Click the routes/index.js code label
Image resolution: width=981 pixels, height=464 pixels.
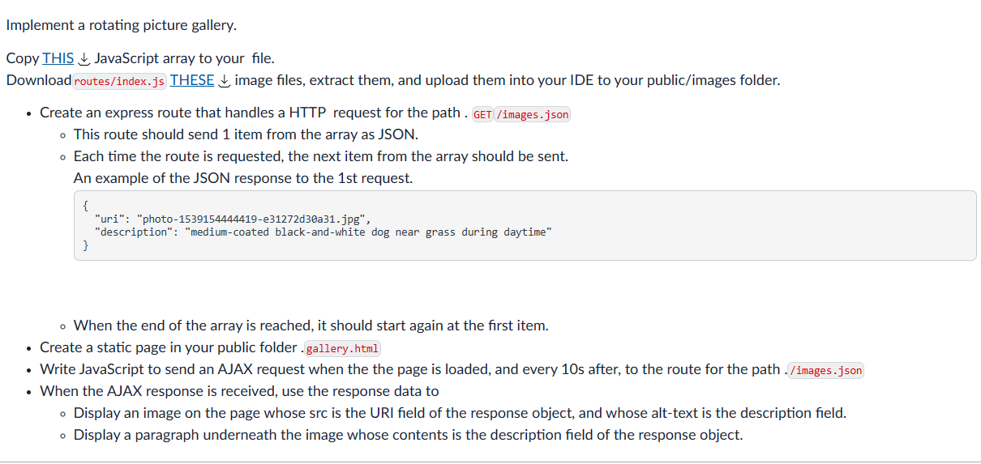point(120,81)
